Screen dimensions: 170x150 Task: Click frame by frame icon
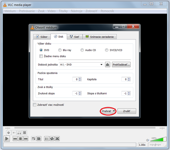(x=25, y=133)
